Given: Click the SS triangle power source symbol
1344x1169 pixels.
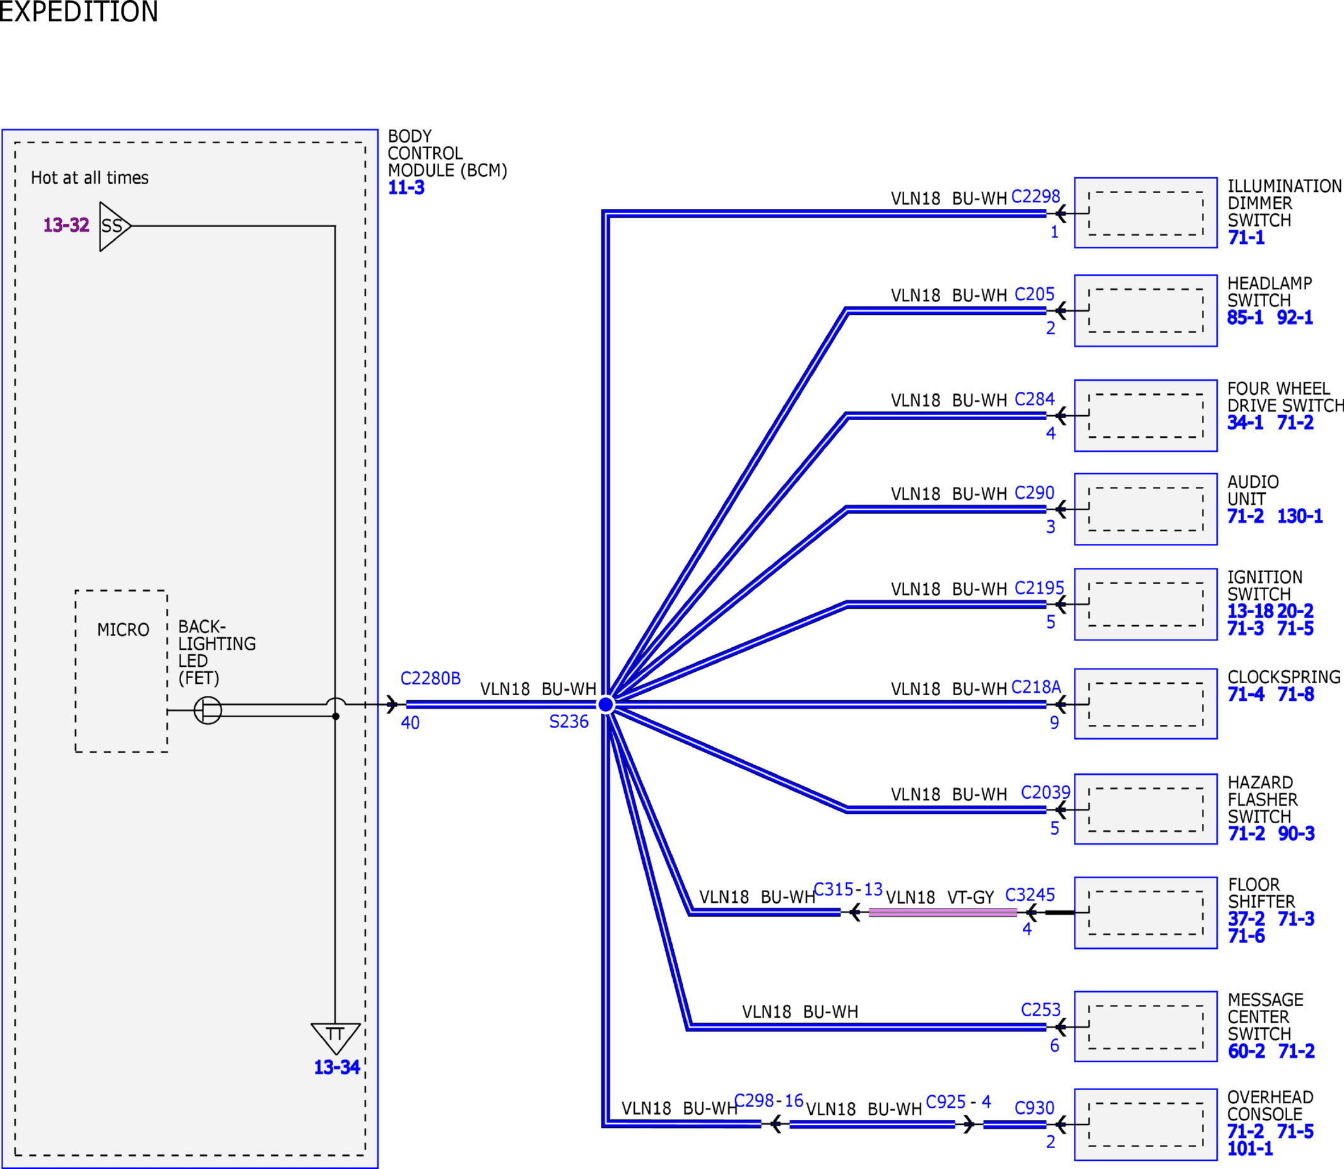Looking at the screenshot, I should point(115,226).
